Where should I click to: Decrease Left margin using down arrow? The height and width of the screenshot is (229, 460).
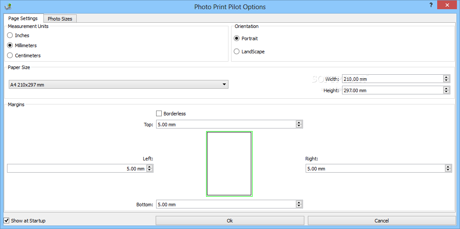[150, 170]
